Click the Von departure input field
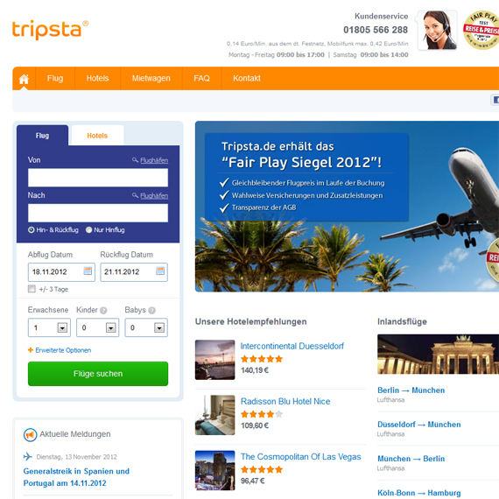This screenshot has height=499, width=499. point(98,178)
